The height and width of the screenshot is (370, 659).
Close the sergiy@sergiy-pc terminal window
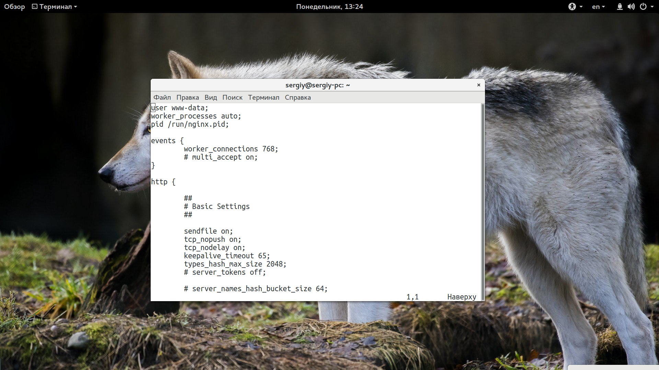478,85
